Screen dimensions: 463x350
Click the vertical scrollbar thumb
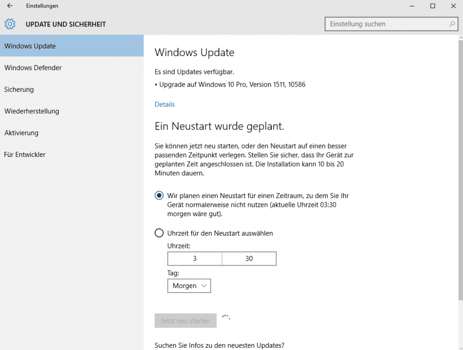pyautogui.click(x=461, y=170)
